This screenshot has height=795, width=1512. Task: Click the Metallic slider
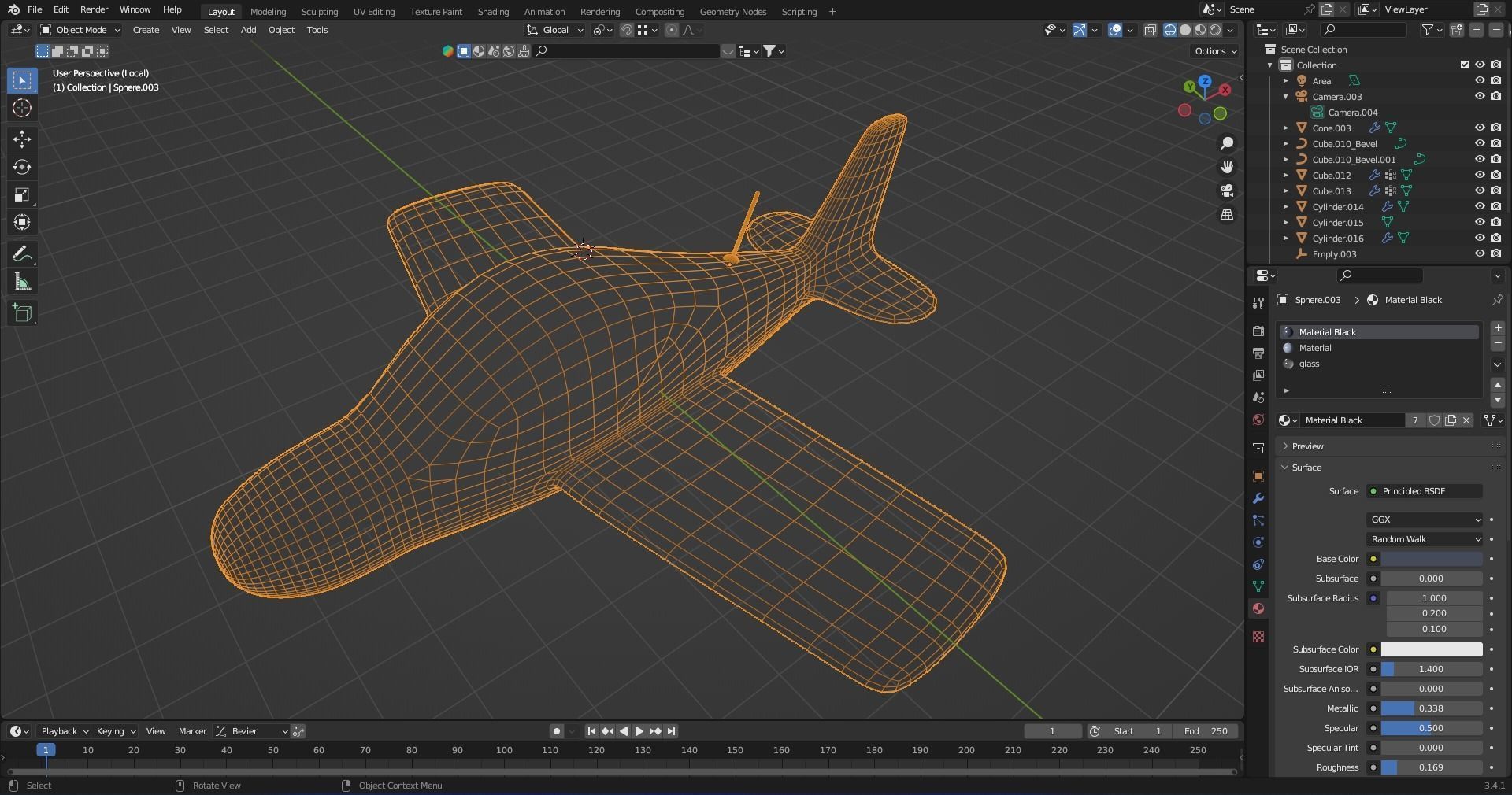click(x=1431, y=708)
